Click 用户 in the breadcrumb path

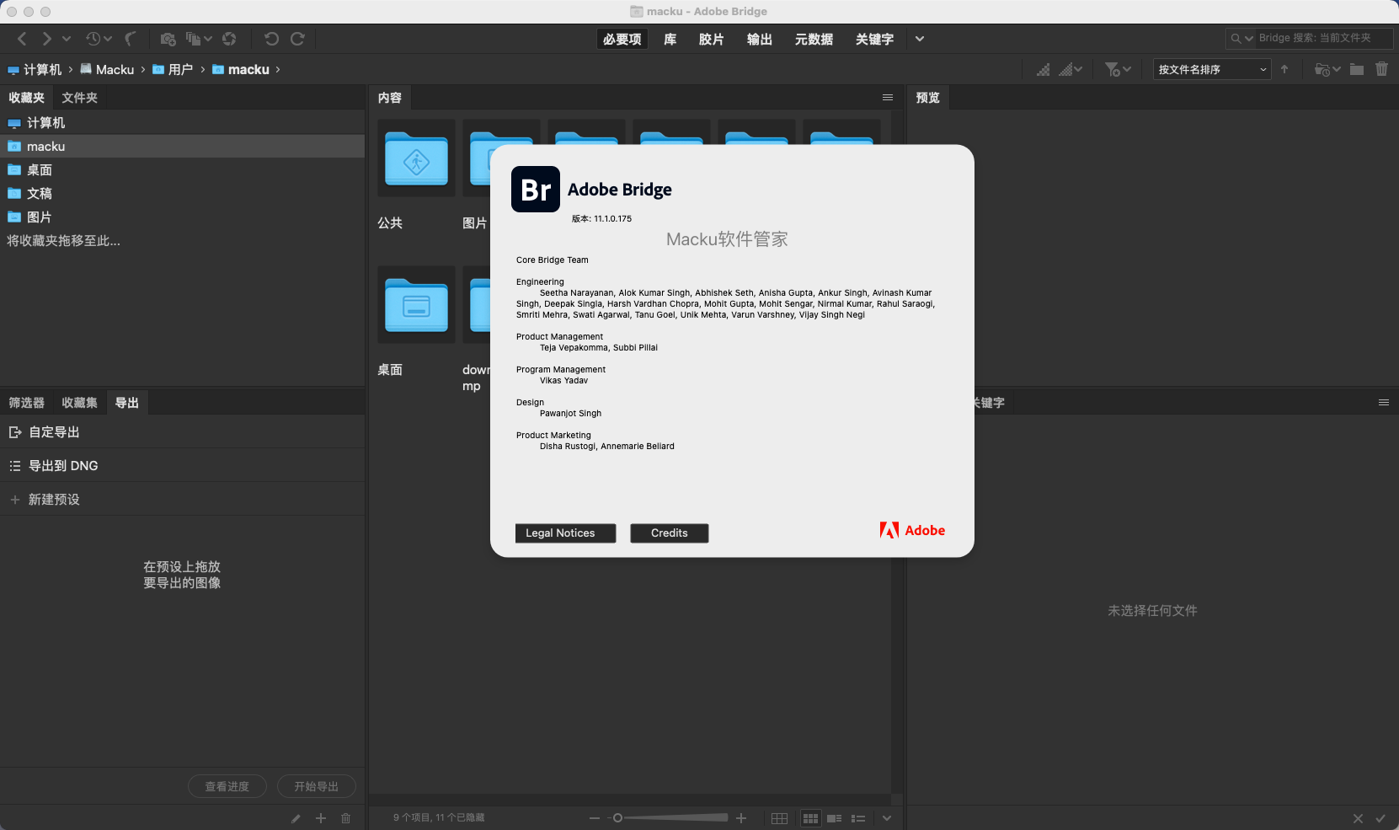[x=173, y=69]
